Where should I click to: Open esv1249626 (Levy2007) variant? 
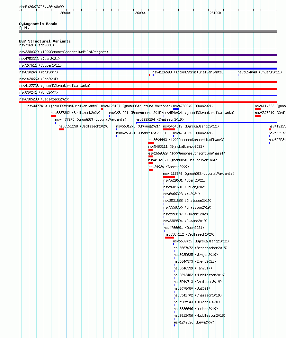coord(194,323)
